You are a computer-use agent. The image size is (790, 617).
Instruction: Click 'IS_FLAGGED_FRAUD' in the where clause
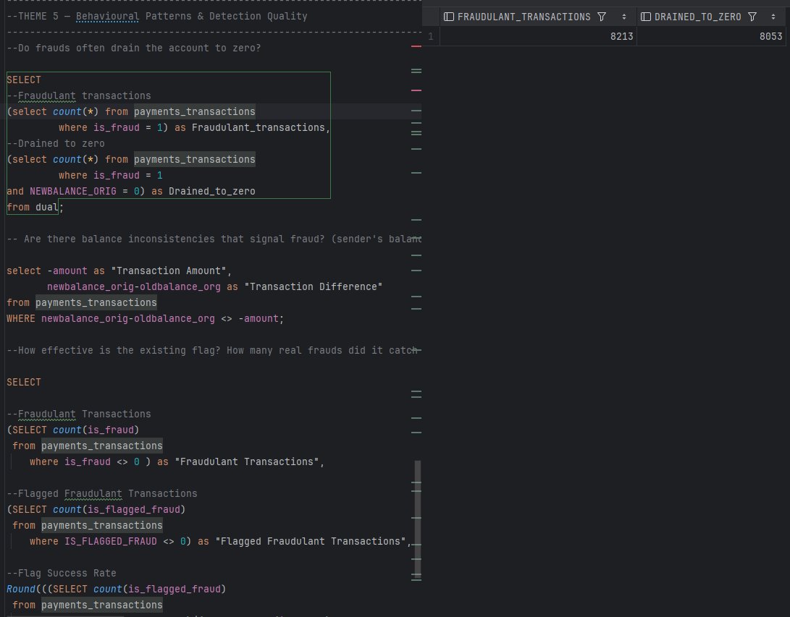111,542
